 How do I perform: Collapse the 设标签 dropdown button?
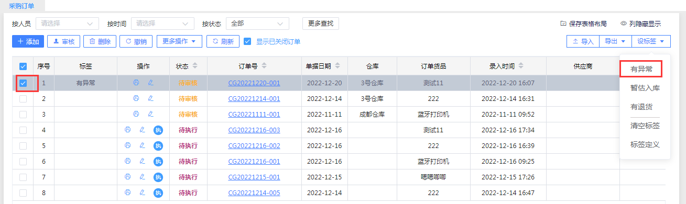click(651, 41)
